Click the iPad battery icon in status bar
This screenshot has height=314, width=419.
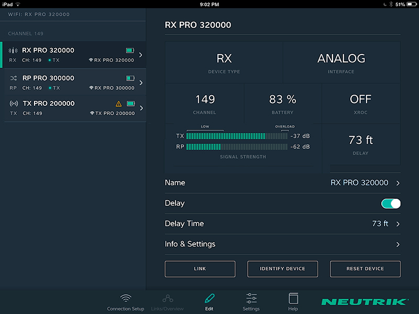[411, 4]
